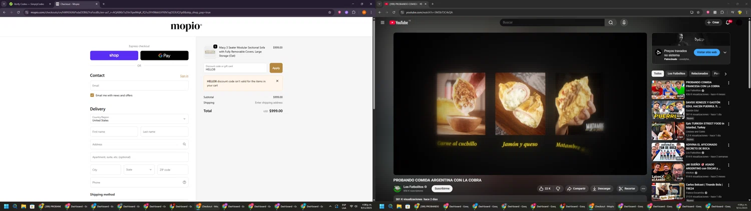
Task: Open options for PROBANDO COMIDA FRANCESA video
Action: coord(728,83)
